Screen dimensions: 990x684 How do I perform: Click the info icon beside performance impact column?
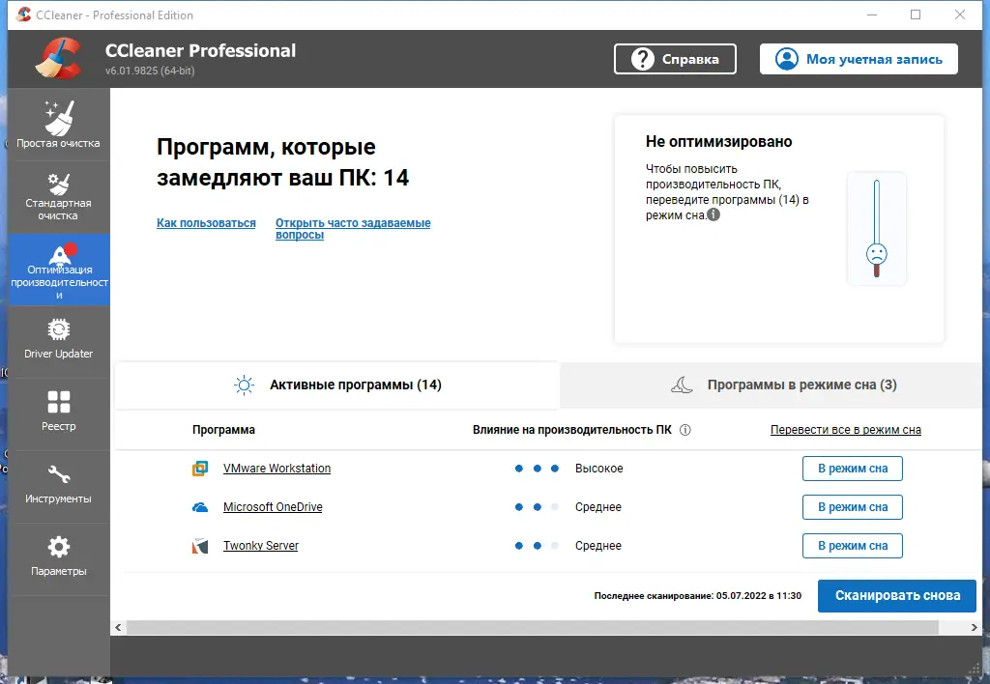pyautogui.click(x=684, y=430)
